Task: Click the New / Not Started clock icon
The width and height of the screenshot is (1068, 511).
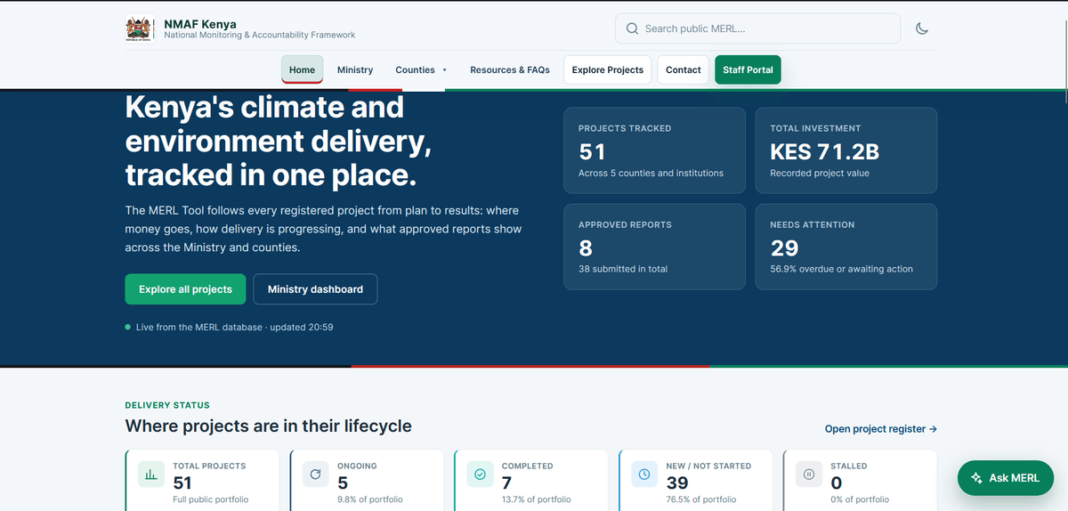Action: 644,475
